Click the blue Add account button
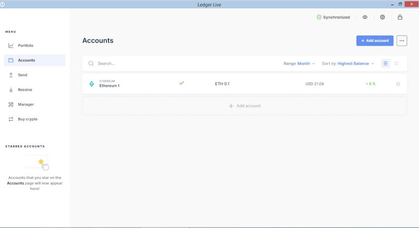 pyautogui.click(x=375, y=41)
